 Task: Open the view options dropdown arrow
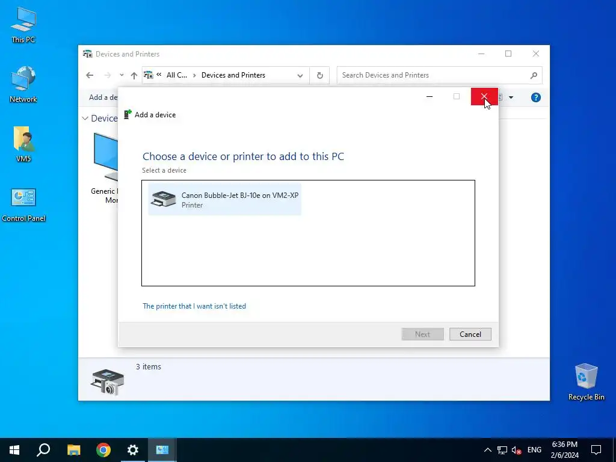[511, 97]
